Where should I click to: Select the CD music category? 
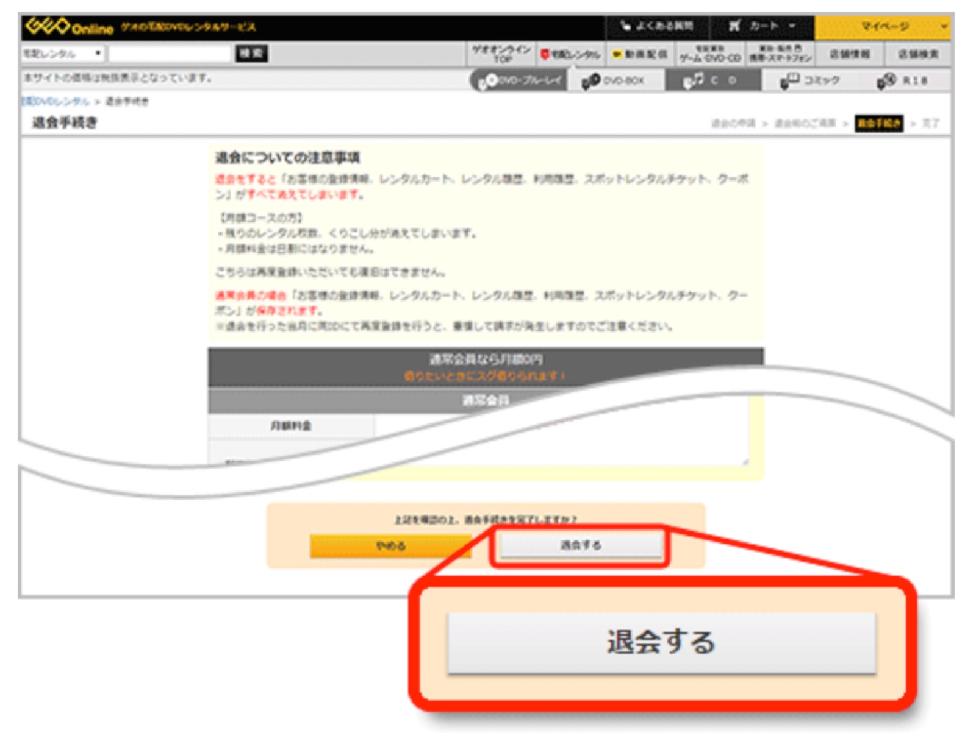click(x=712, y=80)
